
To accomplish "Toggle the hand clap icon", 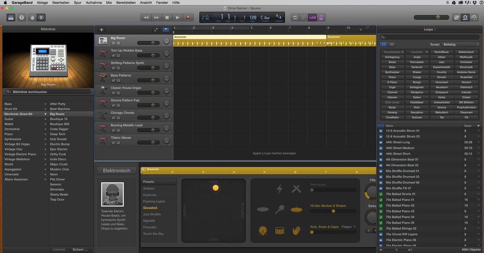I will 296,230.
